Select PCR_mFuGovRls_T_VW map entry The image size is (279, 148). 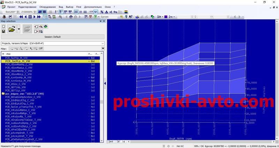tap(50, 117)
